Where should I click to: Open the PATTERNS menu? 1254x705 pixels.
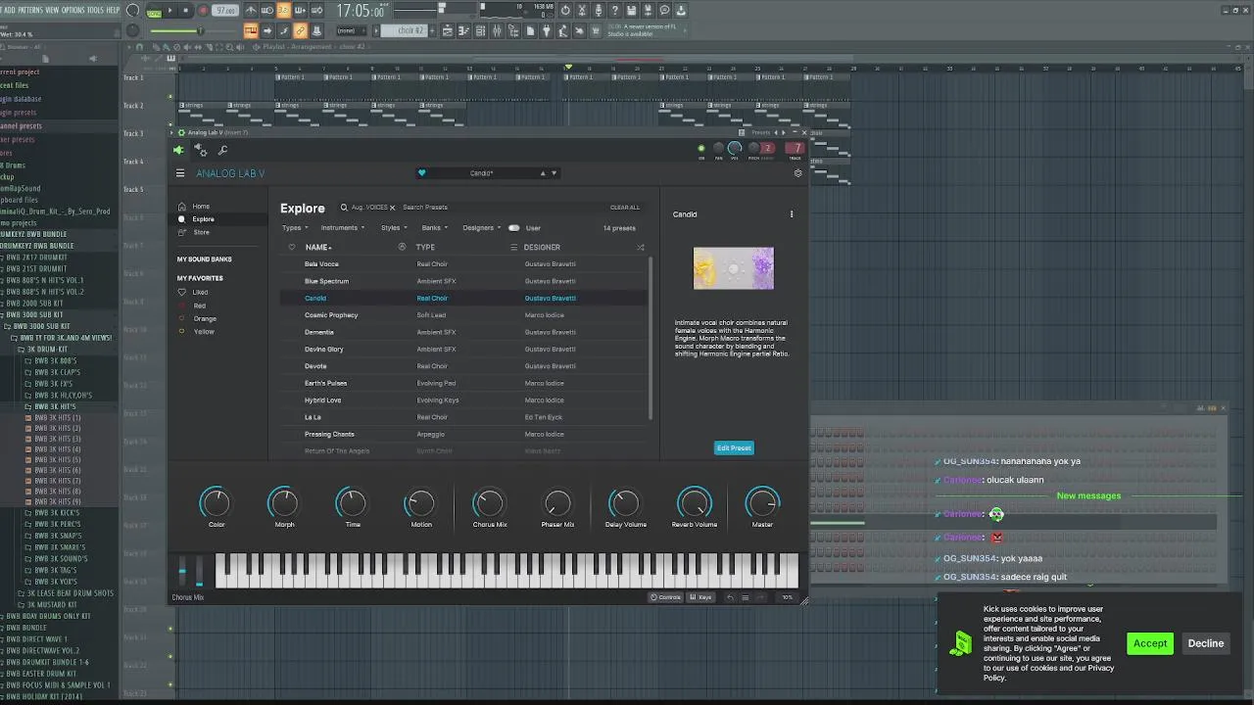click(x=30, y=10)
